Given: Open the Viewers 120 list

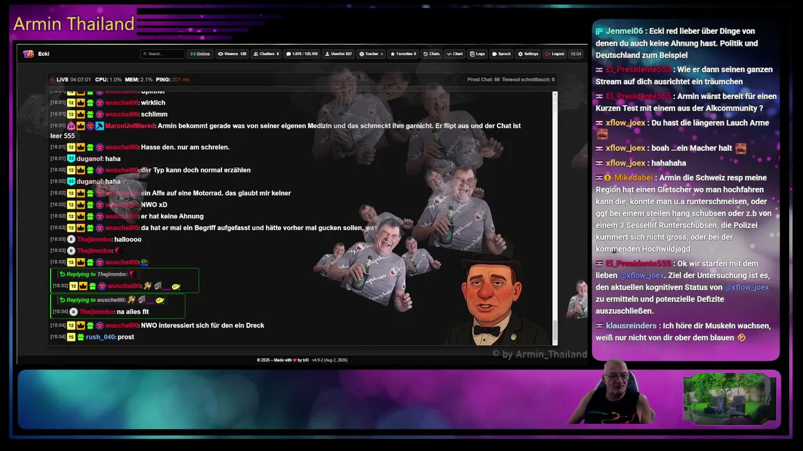Looking at the screenshot, I should pos(232,54).
